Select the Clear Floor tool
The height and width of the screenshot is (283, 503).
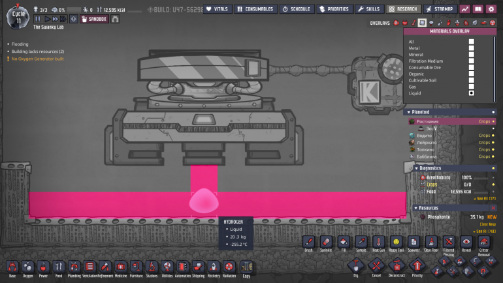point(431,244)
